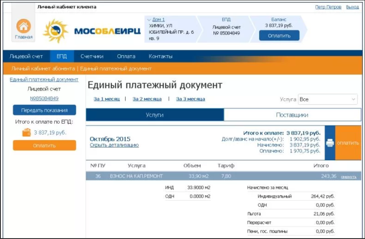Image resolution: width=365 pixels, height=239 pixels.
Task: Log out using the Выход link
Action: [352, 7]
